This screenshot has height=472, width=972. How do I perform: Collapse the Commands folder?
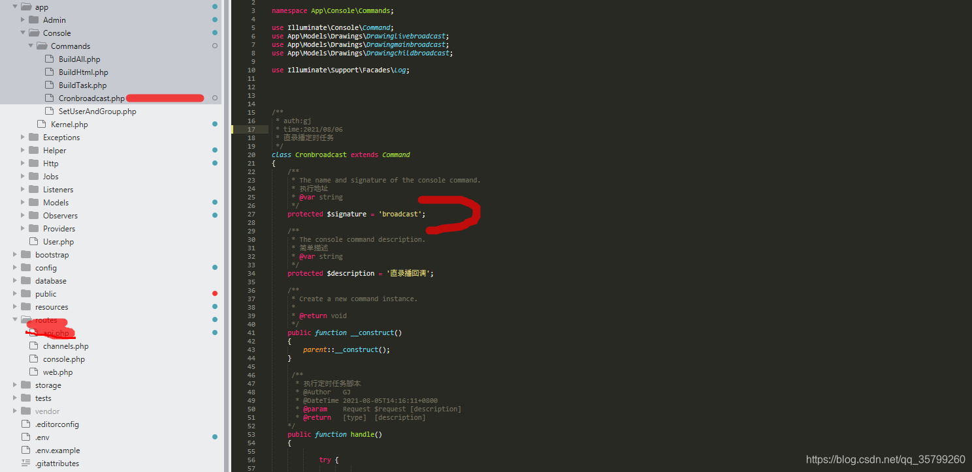click(29, 46)
